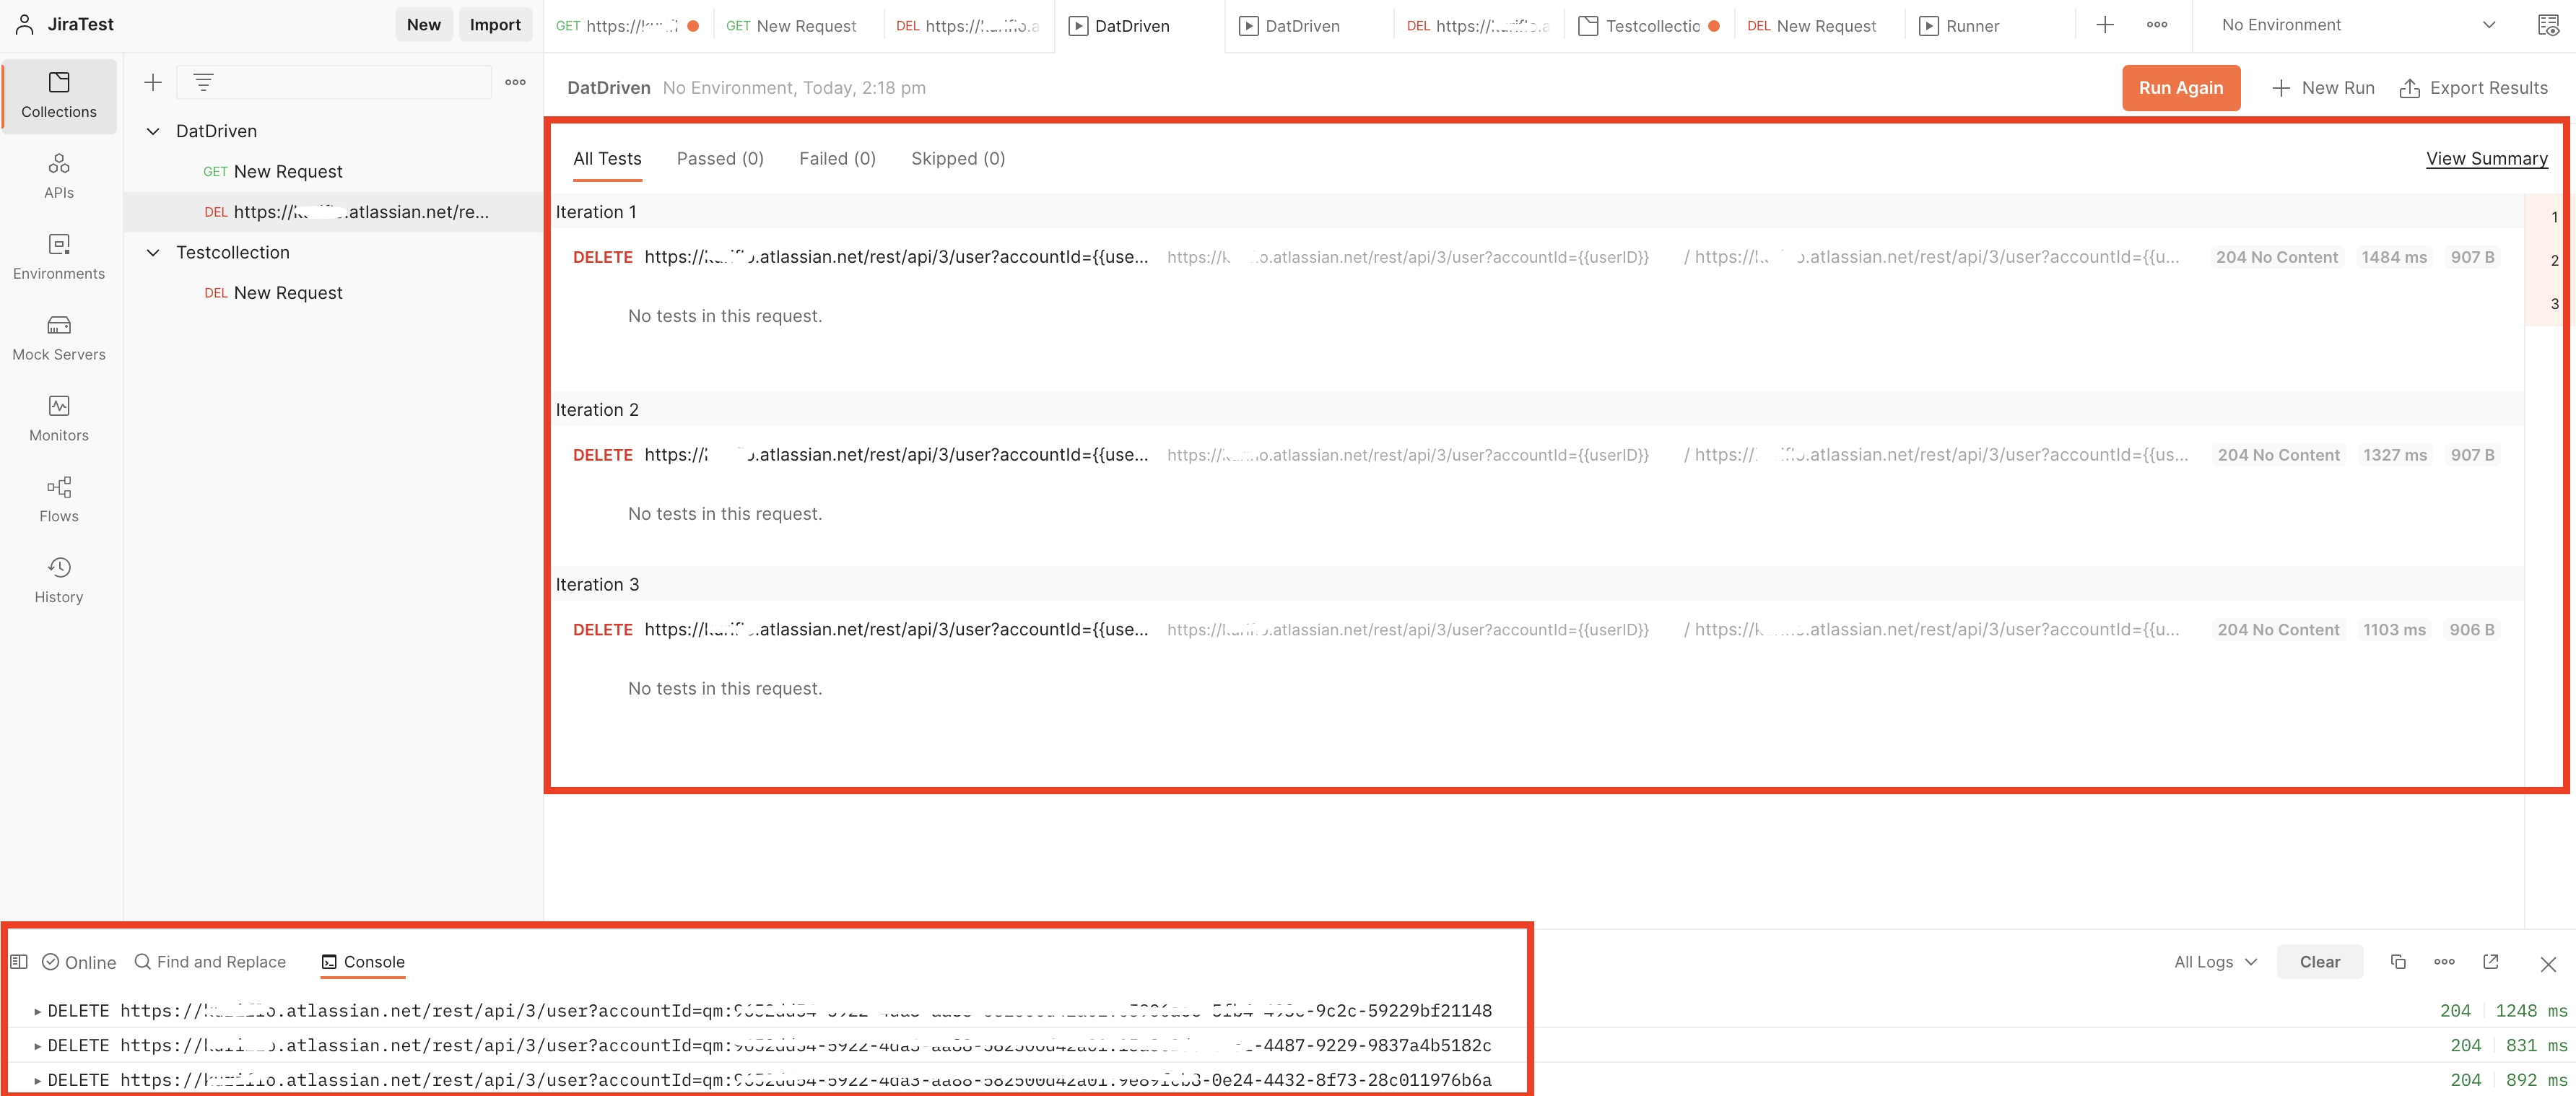The width and height of the screenshot is (2576, 1096).
Task: Expand the Testcollection tree item
Action: coord(151,251)
